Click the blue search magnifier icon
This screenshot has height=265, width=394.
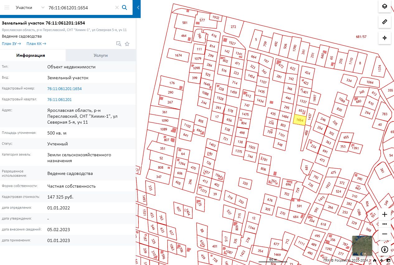coord(124,7)
